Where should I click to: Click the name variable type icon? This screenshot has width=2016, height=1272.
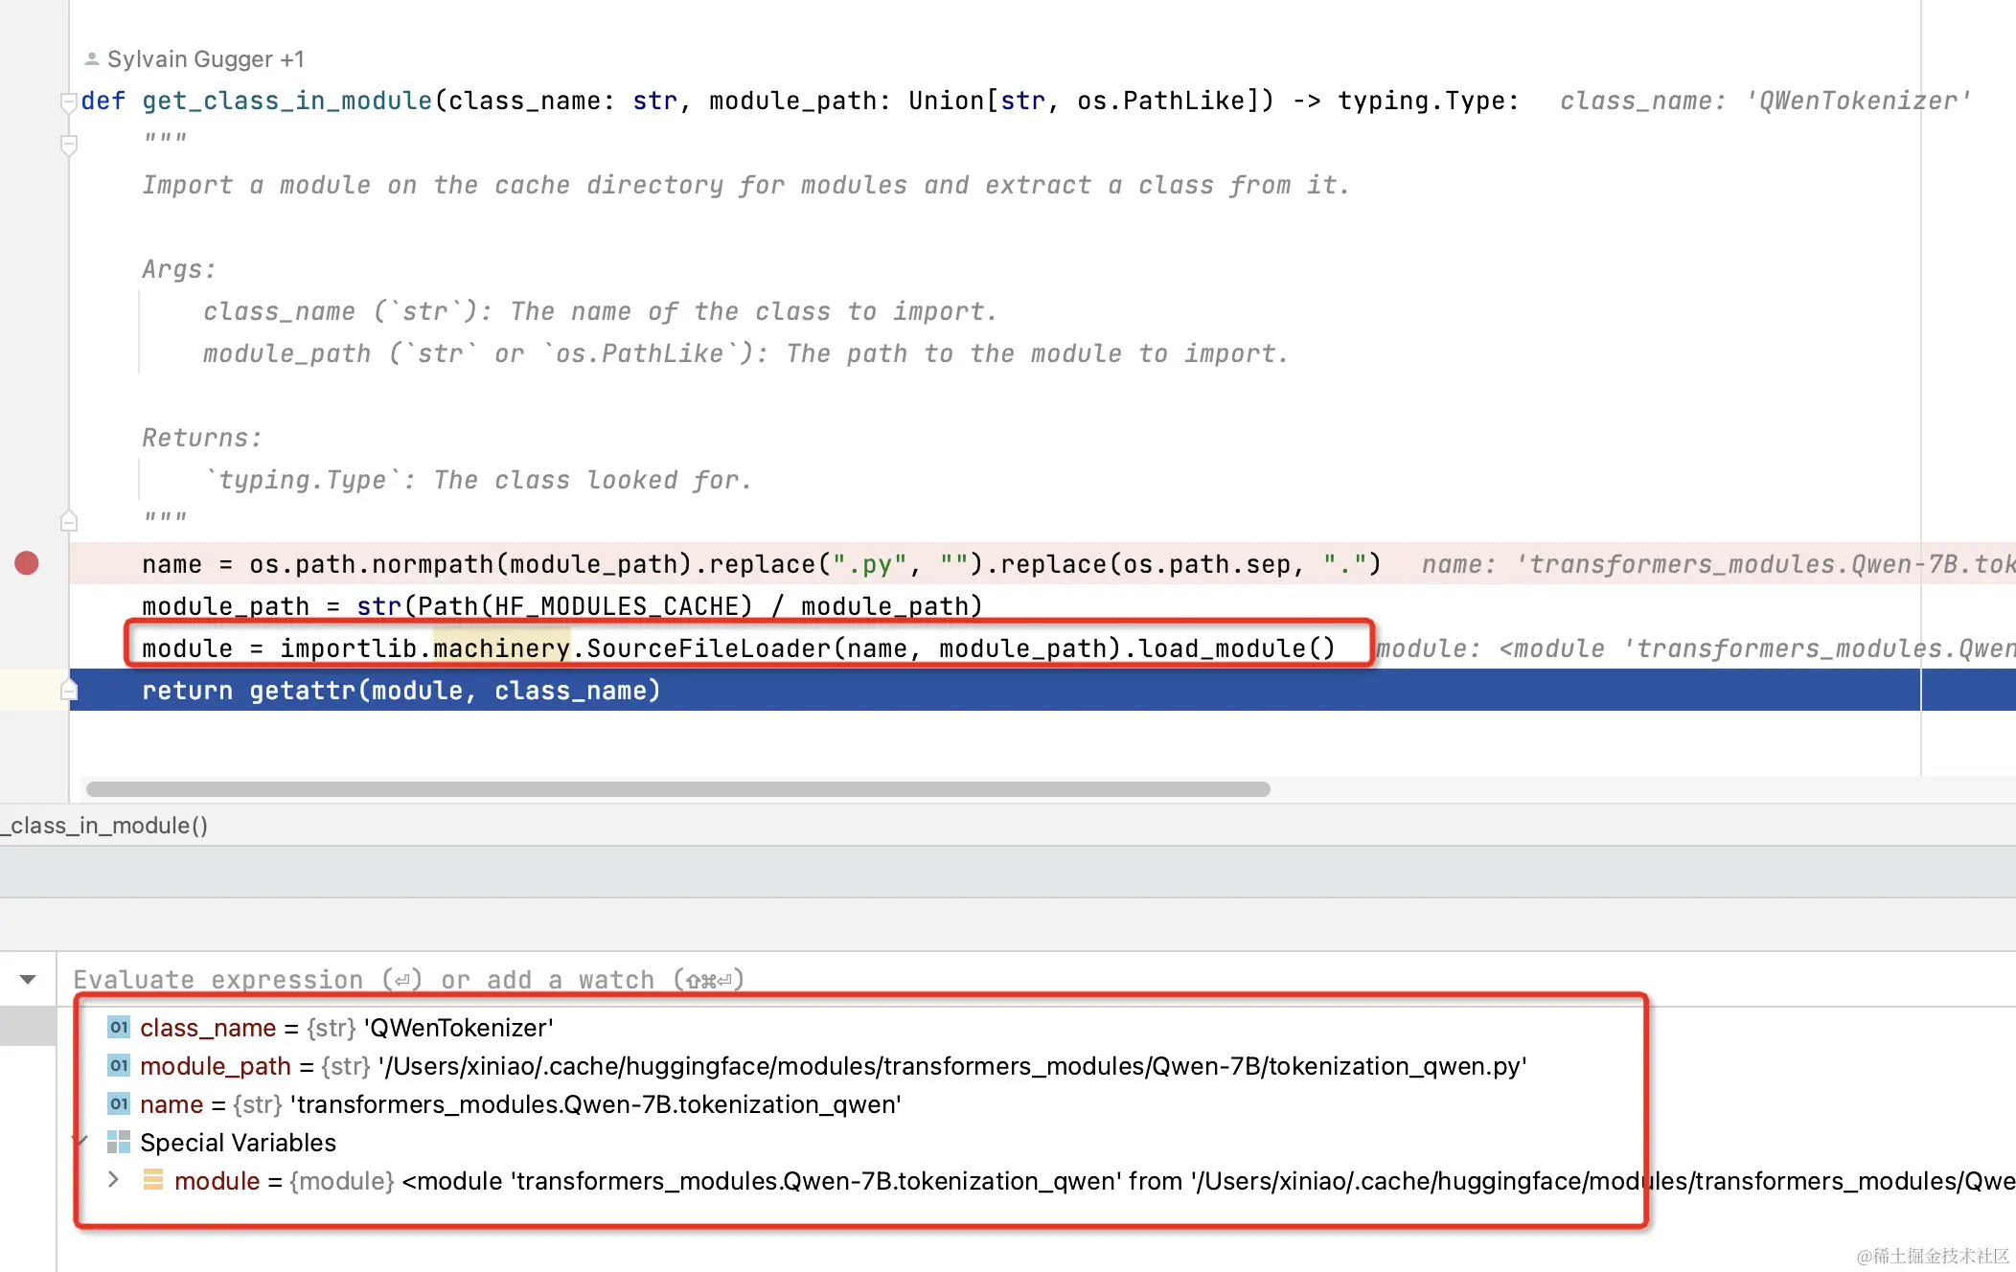pos(119,1104)
